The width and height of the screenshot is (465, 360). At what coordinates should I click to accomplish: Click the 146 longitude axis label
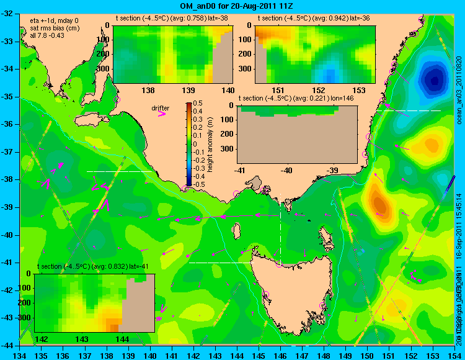pos(280,355)
